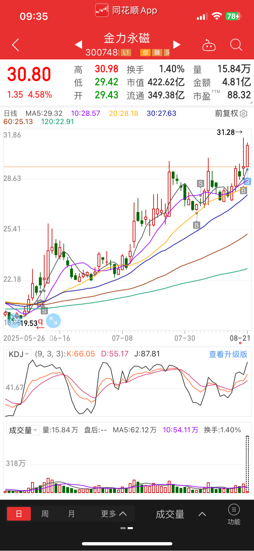Tap the 31.28 high price annotation

(230, 132)
